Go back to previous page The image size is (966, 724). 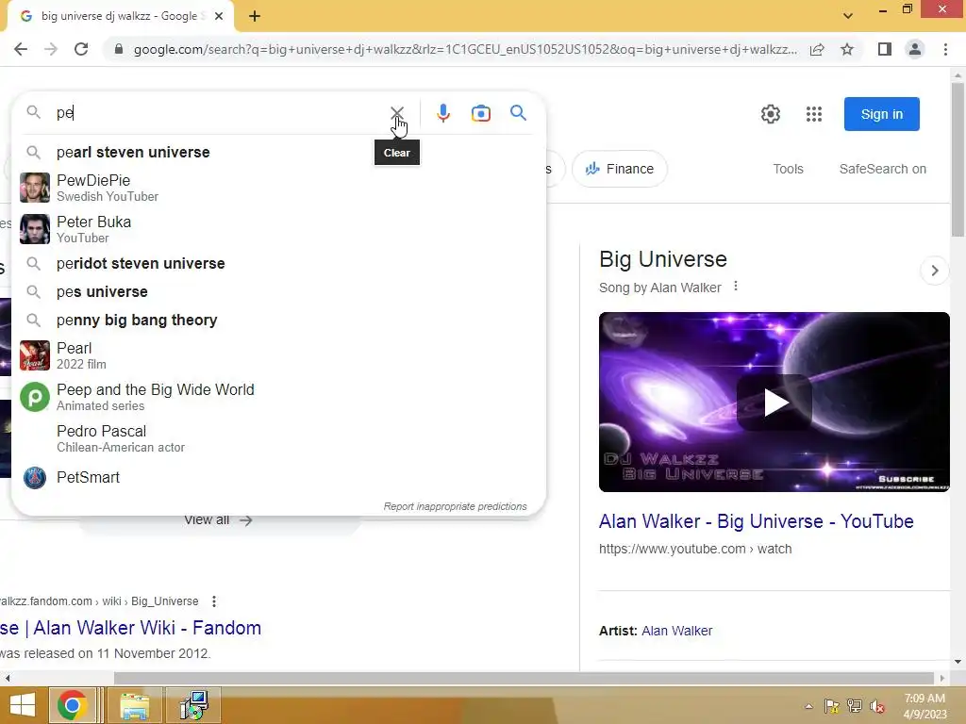tap(21, 49)
